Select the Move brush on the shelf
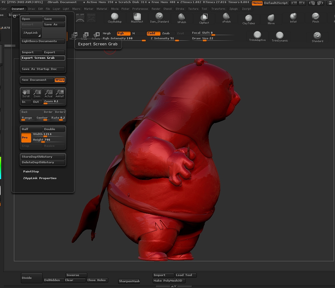The image size is (335, 288). [x=271, y=19]
